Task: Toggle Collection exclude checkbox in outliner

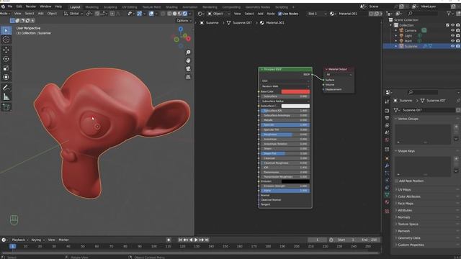Action: (x=448, y=25)
